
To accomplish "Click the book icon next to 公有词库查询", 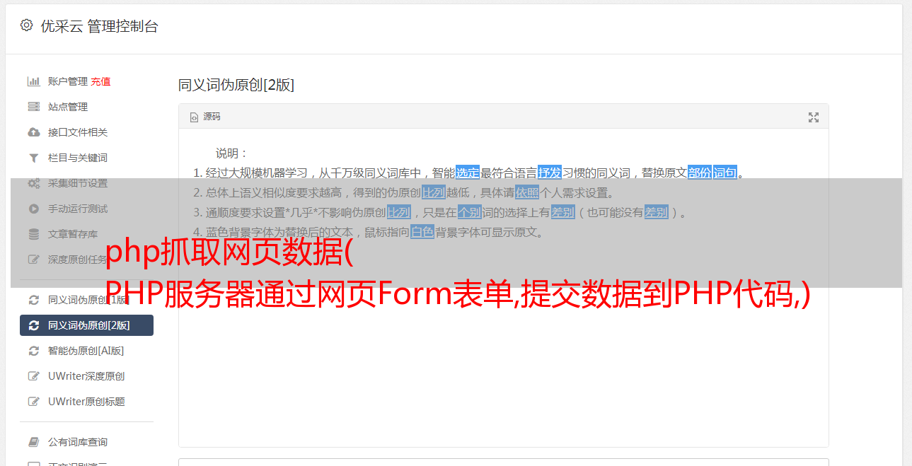I will click(x=33, y=442).
